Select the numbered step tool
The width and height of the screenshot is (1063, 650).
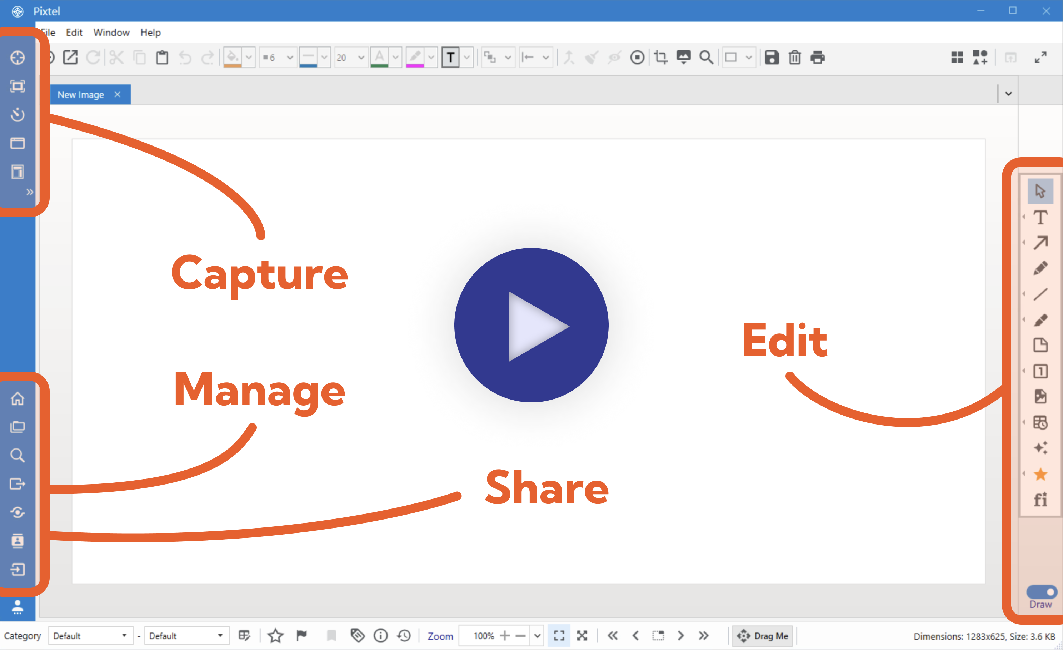(1040, 371)
